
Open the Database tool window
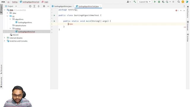tap(188, 26)
